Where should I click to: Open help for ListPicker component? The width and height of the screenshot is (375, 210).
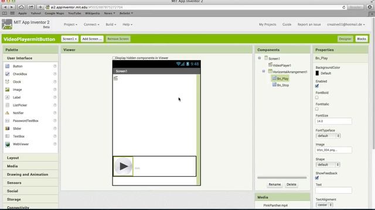(x=54, y=105)
